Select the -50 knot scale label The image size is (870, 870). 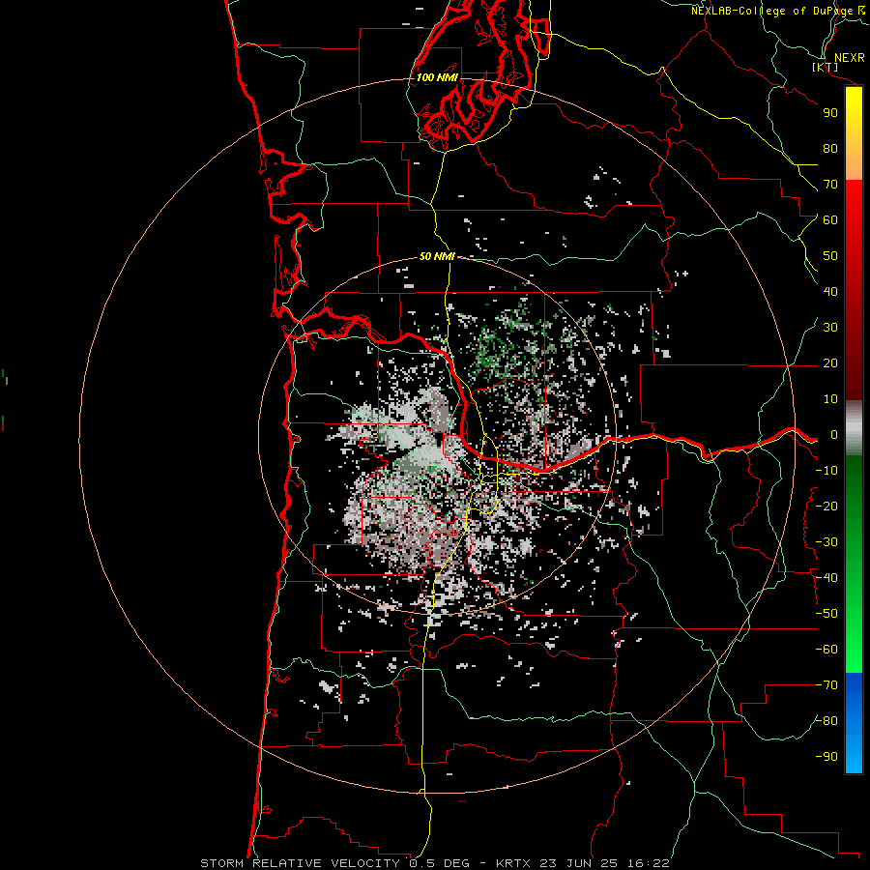pyautogui.click(x=826, y=614)
